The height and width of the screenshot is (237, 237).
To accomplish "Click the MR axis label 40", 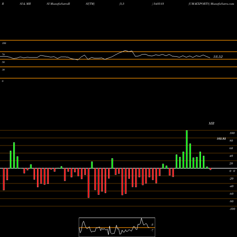I will [x=231, y=156].
